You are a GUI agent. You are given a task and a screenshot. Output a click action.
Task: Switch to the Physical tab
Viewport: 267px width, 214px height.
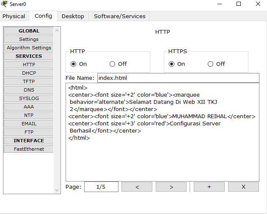14,16
